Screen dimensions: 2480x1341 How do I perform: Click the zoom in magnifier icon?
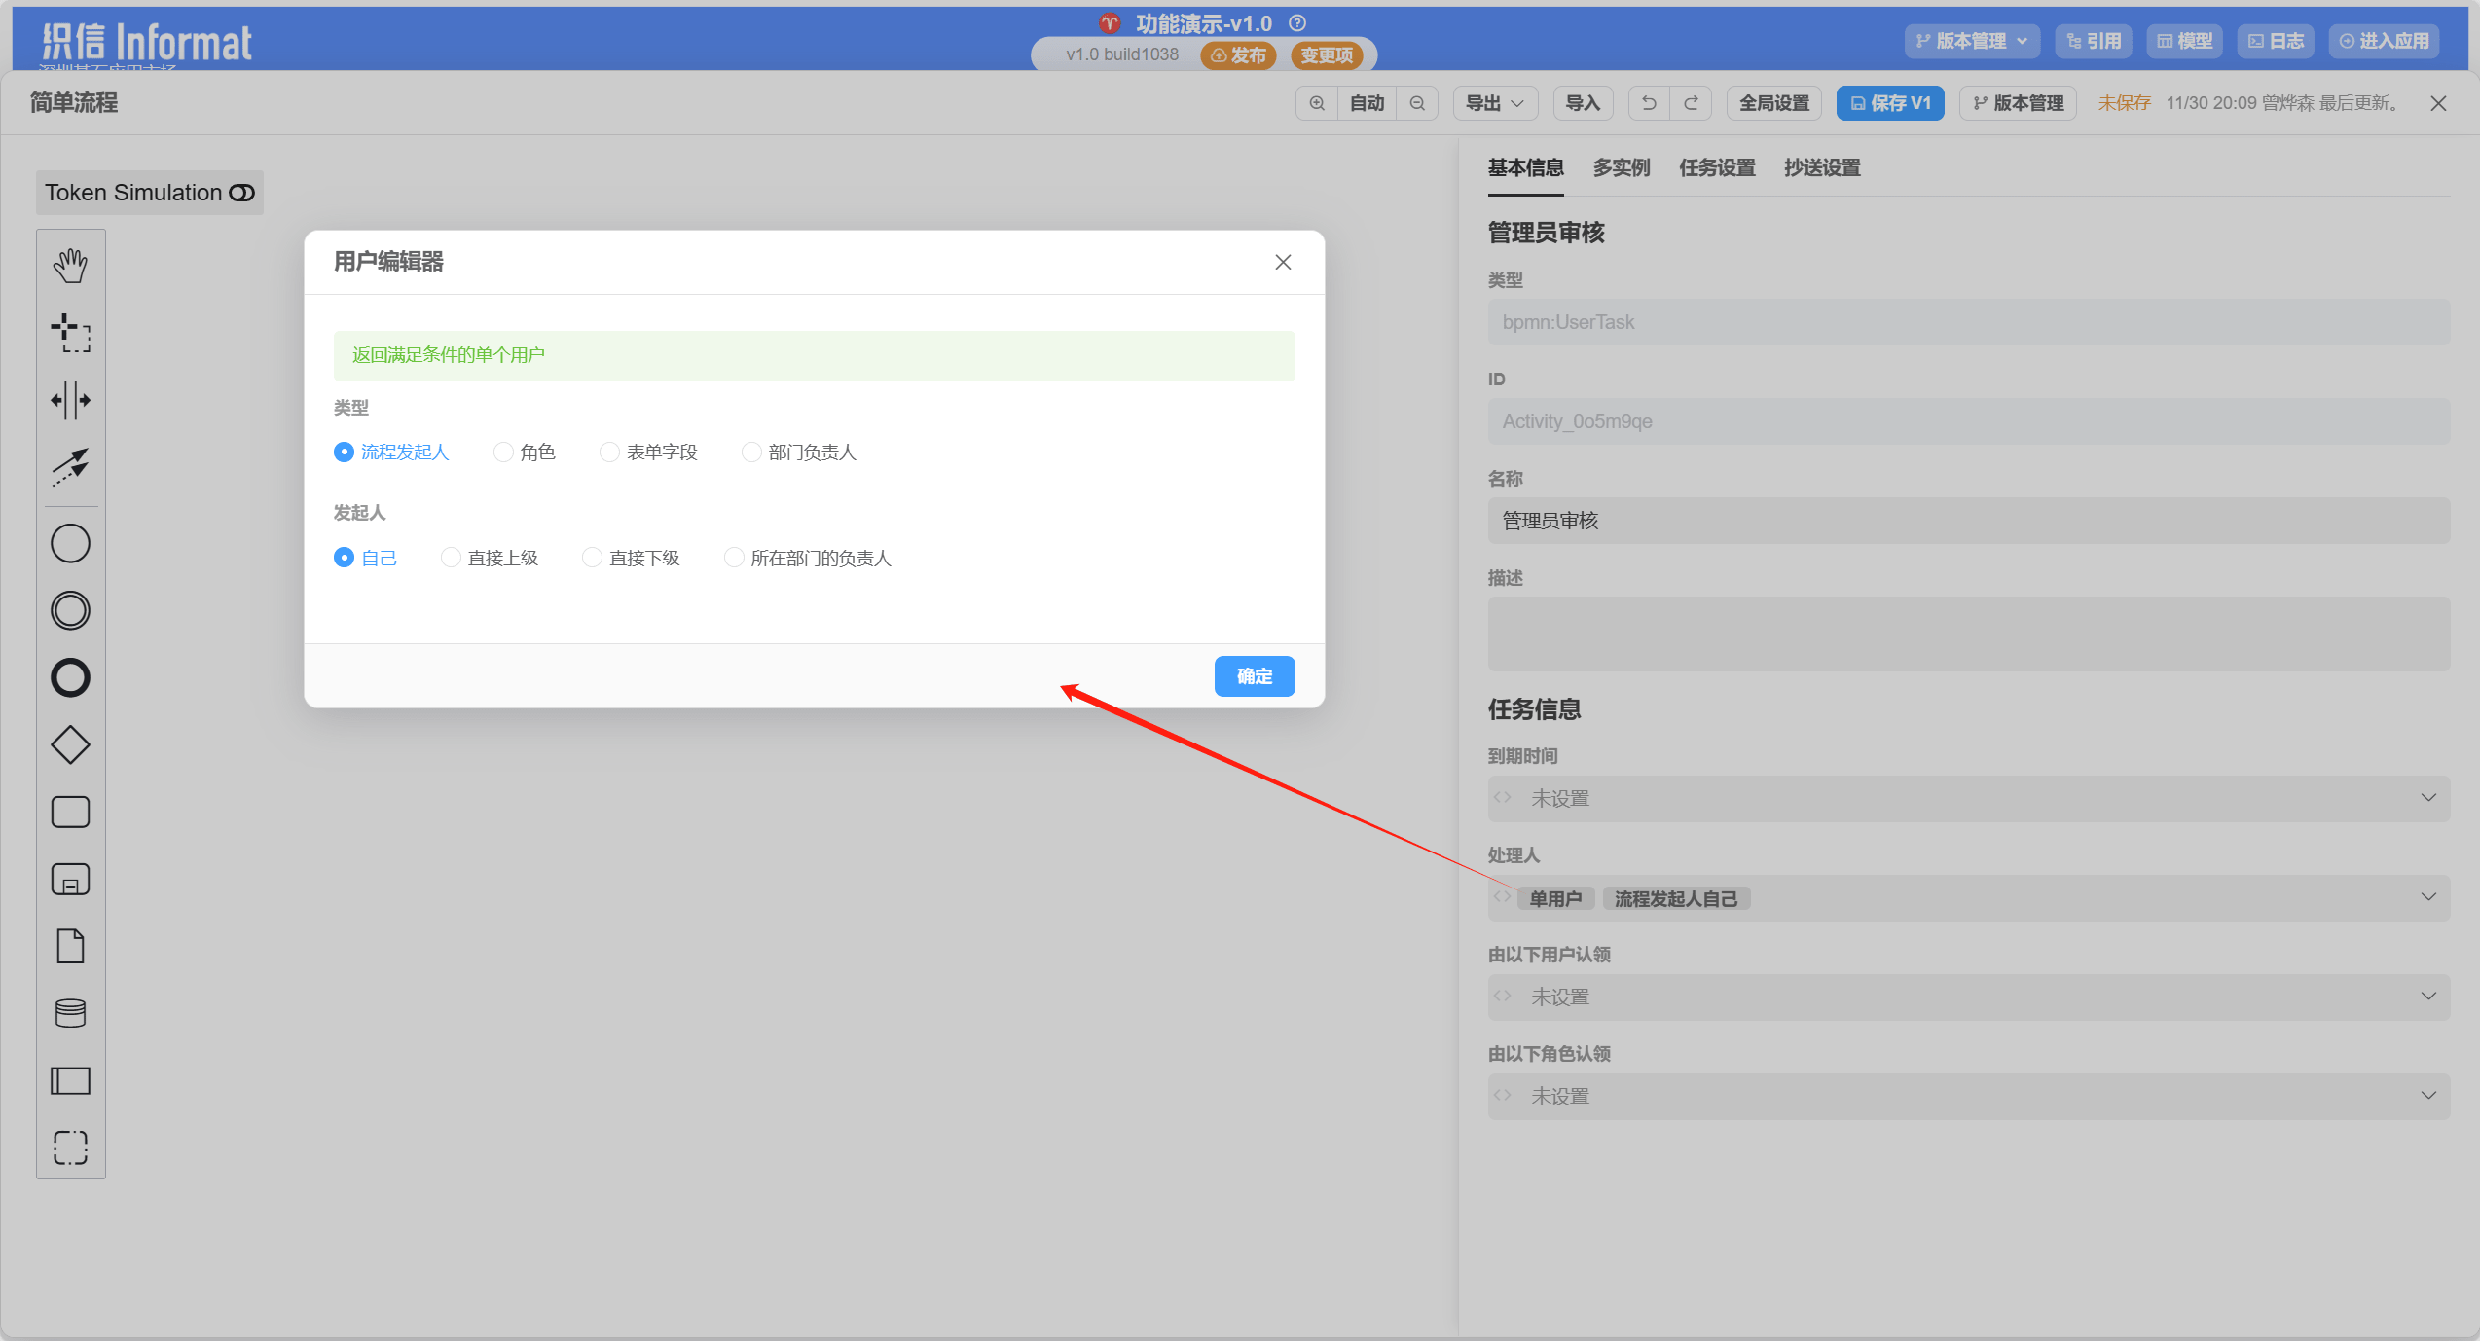[x=1317, y=103]
